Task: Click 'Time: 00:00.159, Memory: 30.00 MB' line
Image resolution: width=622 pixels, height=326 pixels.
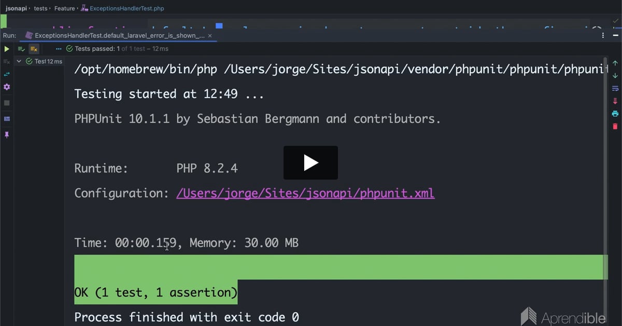Action: 187,242
